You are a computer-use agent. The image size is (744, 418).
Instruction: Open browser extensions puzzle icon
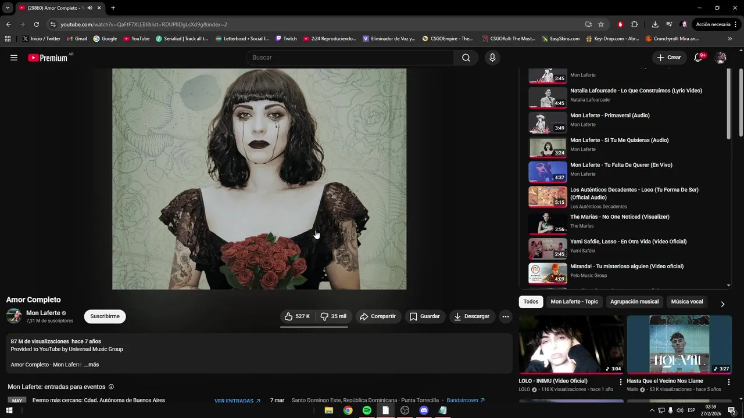point(635,24)
